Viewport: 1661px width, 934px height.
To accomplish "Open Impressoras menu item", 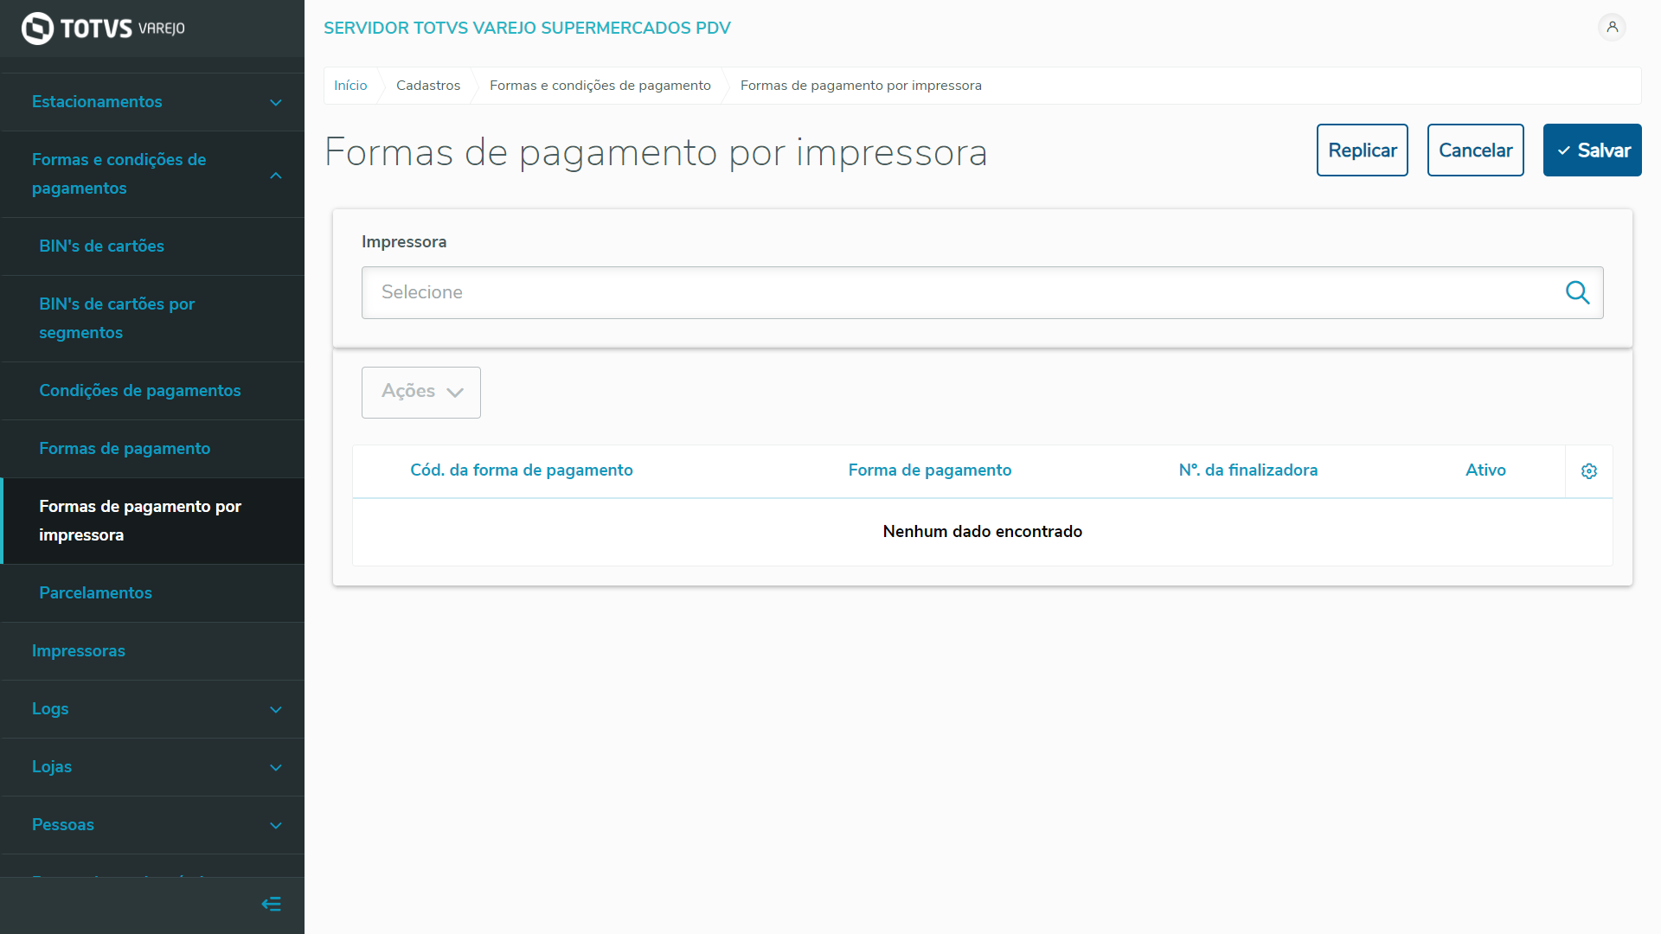I will [79, 651].
